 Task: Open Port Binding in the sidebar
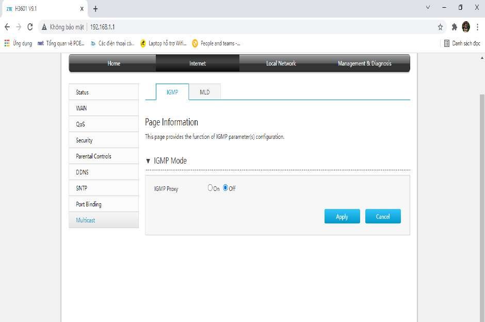[x=104, y=204]
